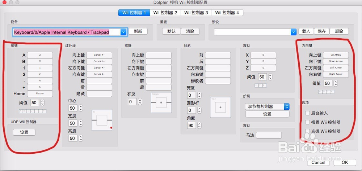Image resolution: width=362 pixels, height=171 pixels.
Task: Click the 默认 reset button
Action: [x=171, y=31]
